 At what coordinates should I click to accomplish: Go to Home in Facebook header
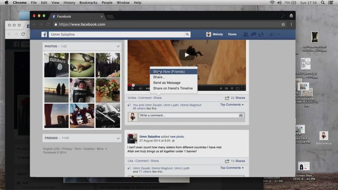click(232, 34)
